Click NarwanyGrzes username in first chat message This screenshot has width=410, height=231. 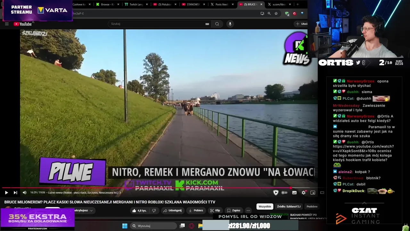[360, 81]
